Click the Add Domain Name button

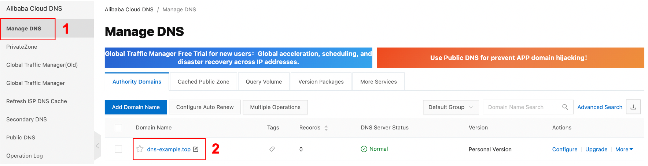[x=136, y=107]
